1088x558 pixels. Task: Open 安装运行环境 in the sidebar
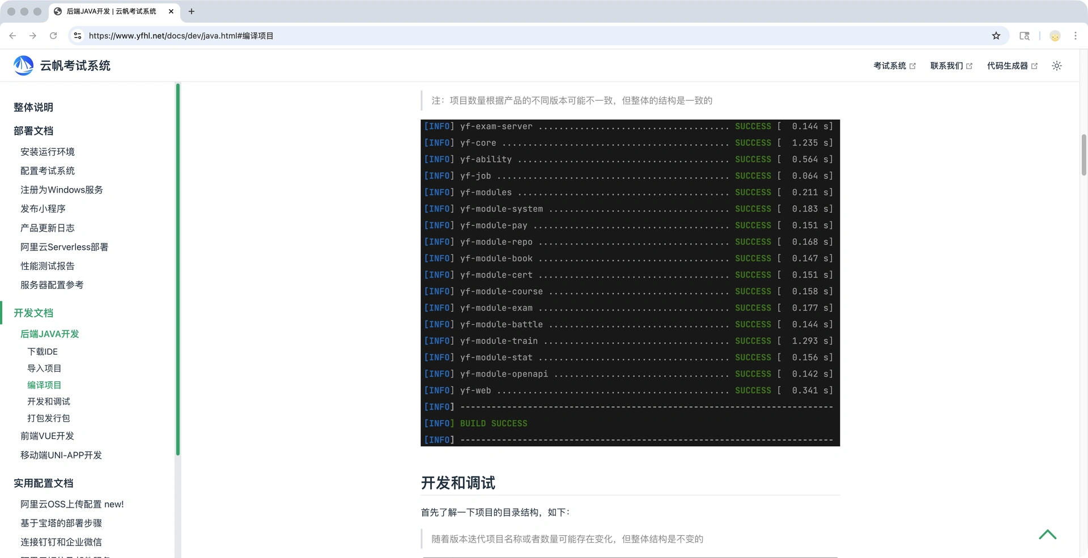pyautogui.click(x=48, y=152)
